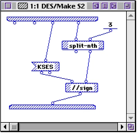Screen dimensions: 137x133
Task: Click split-nth right output root
Action: (90, 52)
